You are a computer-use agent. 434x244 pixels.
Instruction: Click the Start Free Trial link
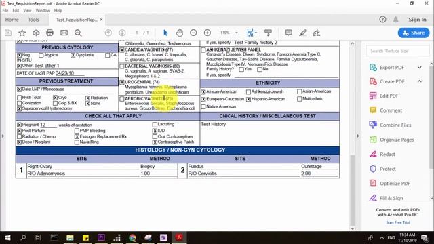(x=398, y=222)
